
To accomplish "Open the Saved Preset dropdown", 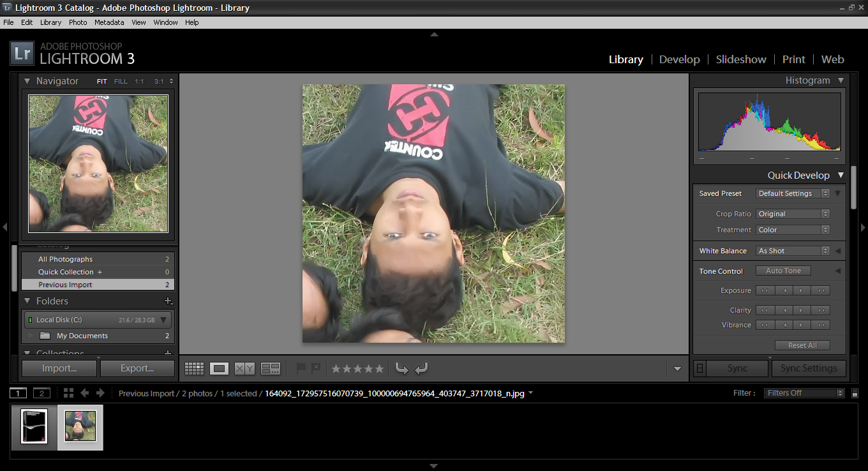I will click(x=793, y=193).
